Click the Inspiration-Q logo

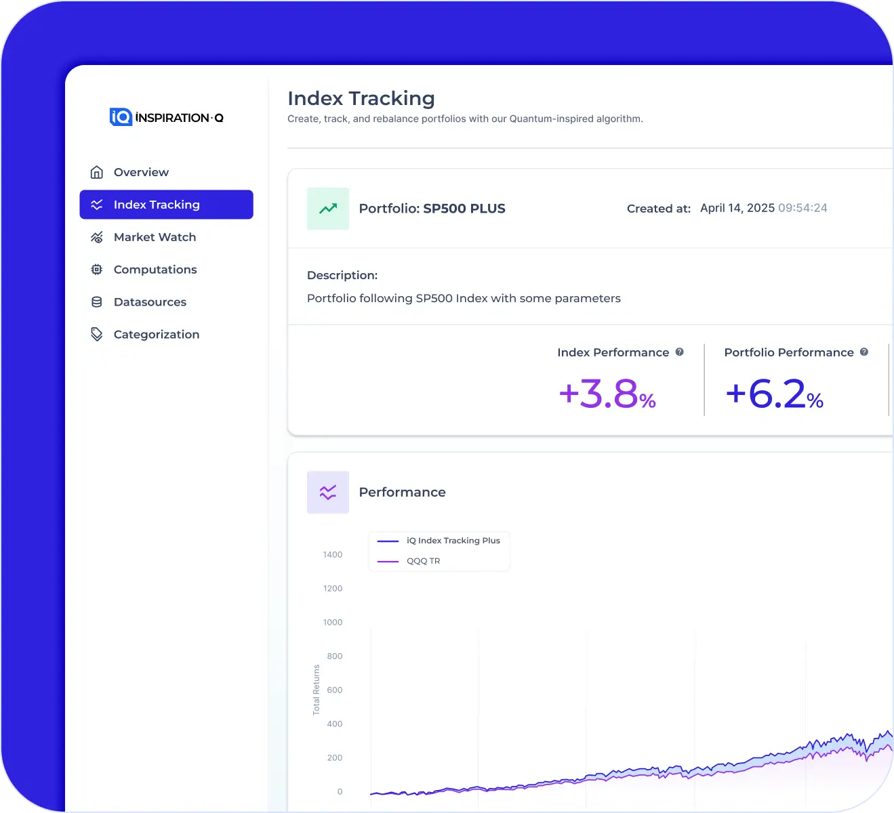[166, 117]
